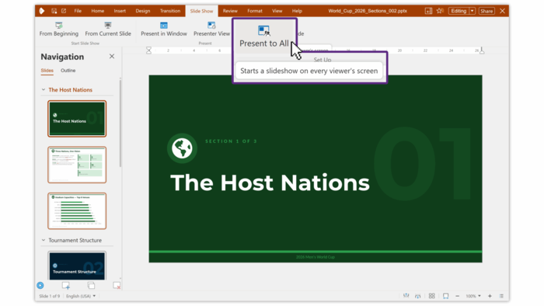Collapse the Tournament Structure section
The height and width of the screenshot is (306, 544).
click(44, 240)
